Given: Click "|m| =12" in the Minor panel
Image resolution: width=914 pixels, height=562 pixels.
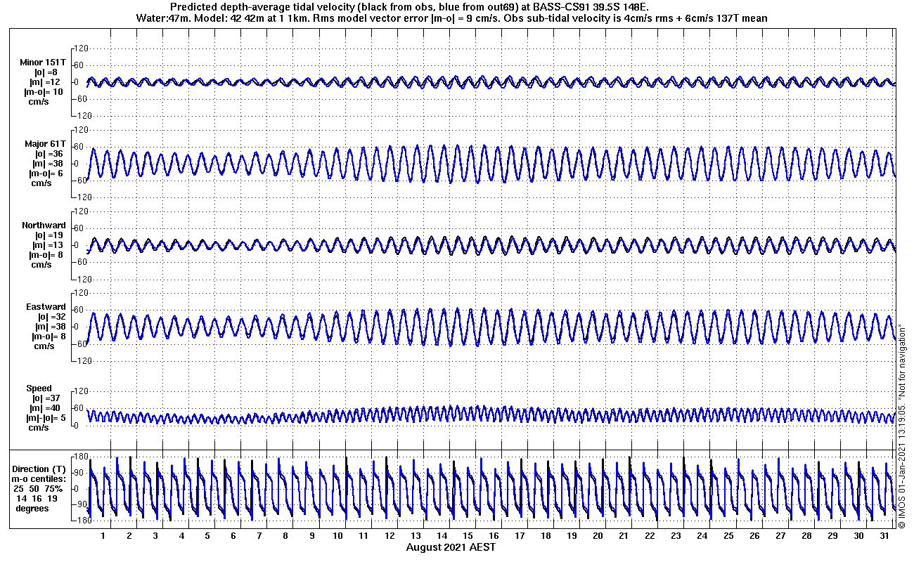Looking at the screenshot, I should tap(47, 82).
